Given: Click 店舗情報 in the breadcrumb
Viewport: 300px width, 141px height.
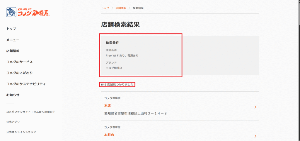Looking at the screenshot, I should [121, 8].
